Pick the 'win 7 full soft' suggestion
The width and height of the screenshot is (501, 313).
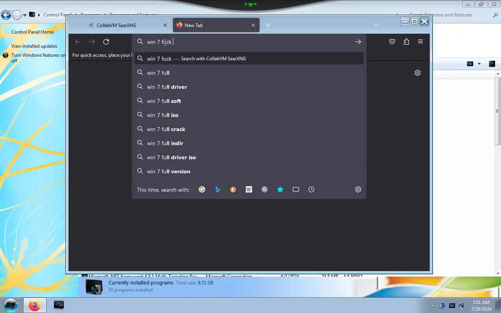pos(249,101)
